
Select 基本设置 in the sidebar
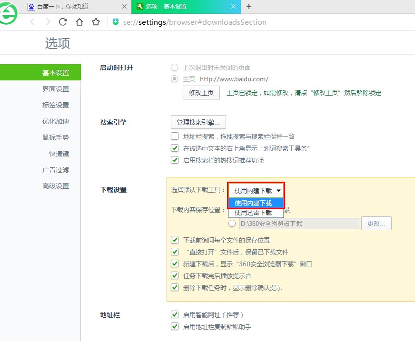point(40,72)
